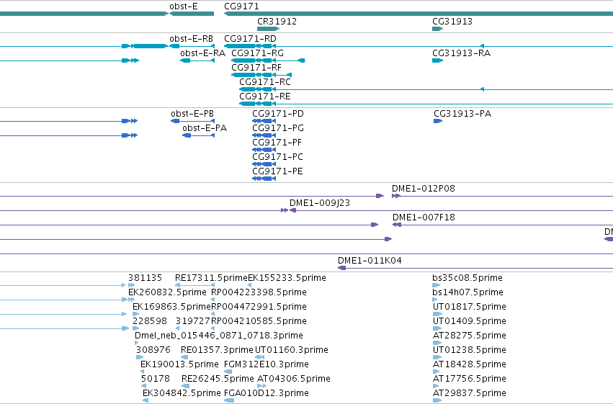Viewport: 613px width, 404px height.
Task: Select EST bs14h07.5prime
Action: pyautogui.click(x=468, y=292)
